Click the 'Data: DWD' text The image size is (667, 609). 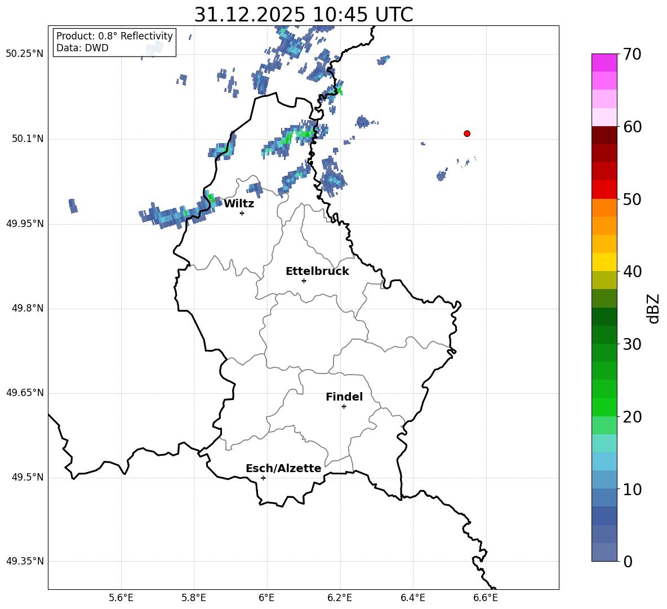(82, 48)
